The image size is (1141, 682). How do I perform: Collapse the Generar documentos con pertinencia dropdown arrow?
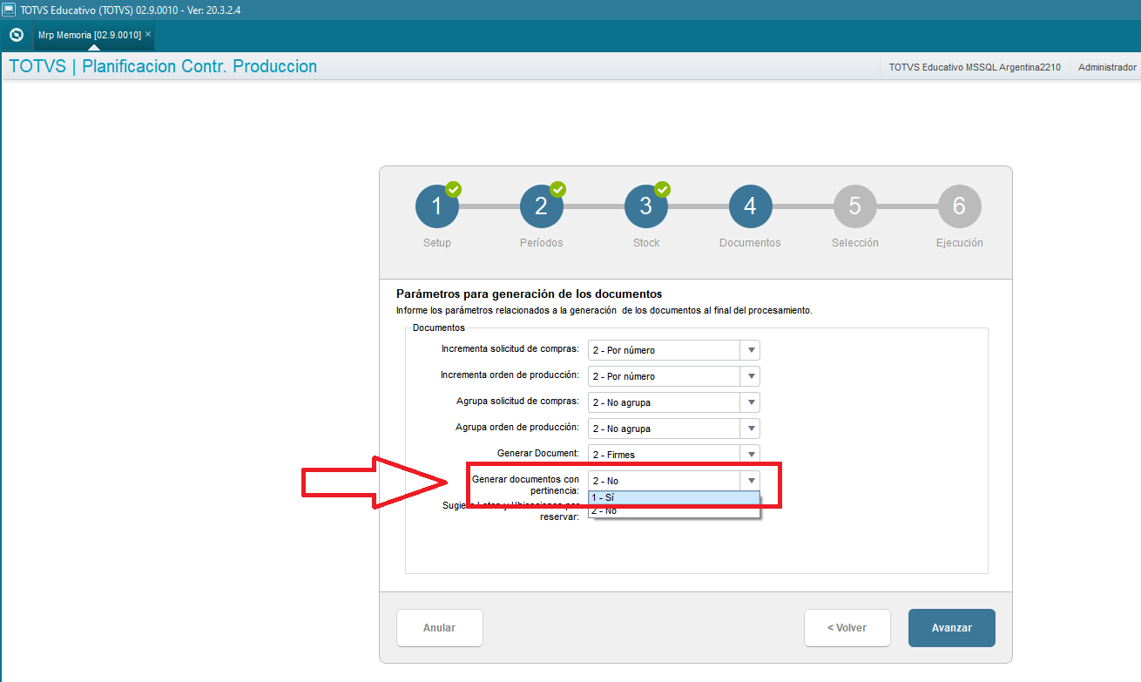pos(750,481)
